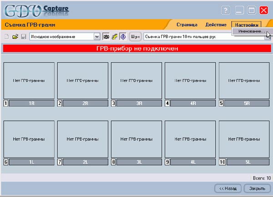Click the calibration target icon
Image resolution: width=273 pixels, height=197 pixels.
click(123, 36)
